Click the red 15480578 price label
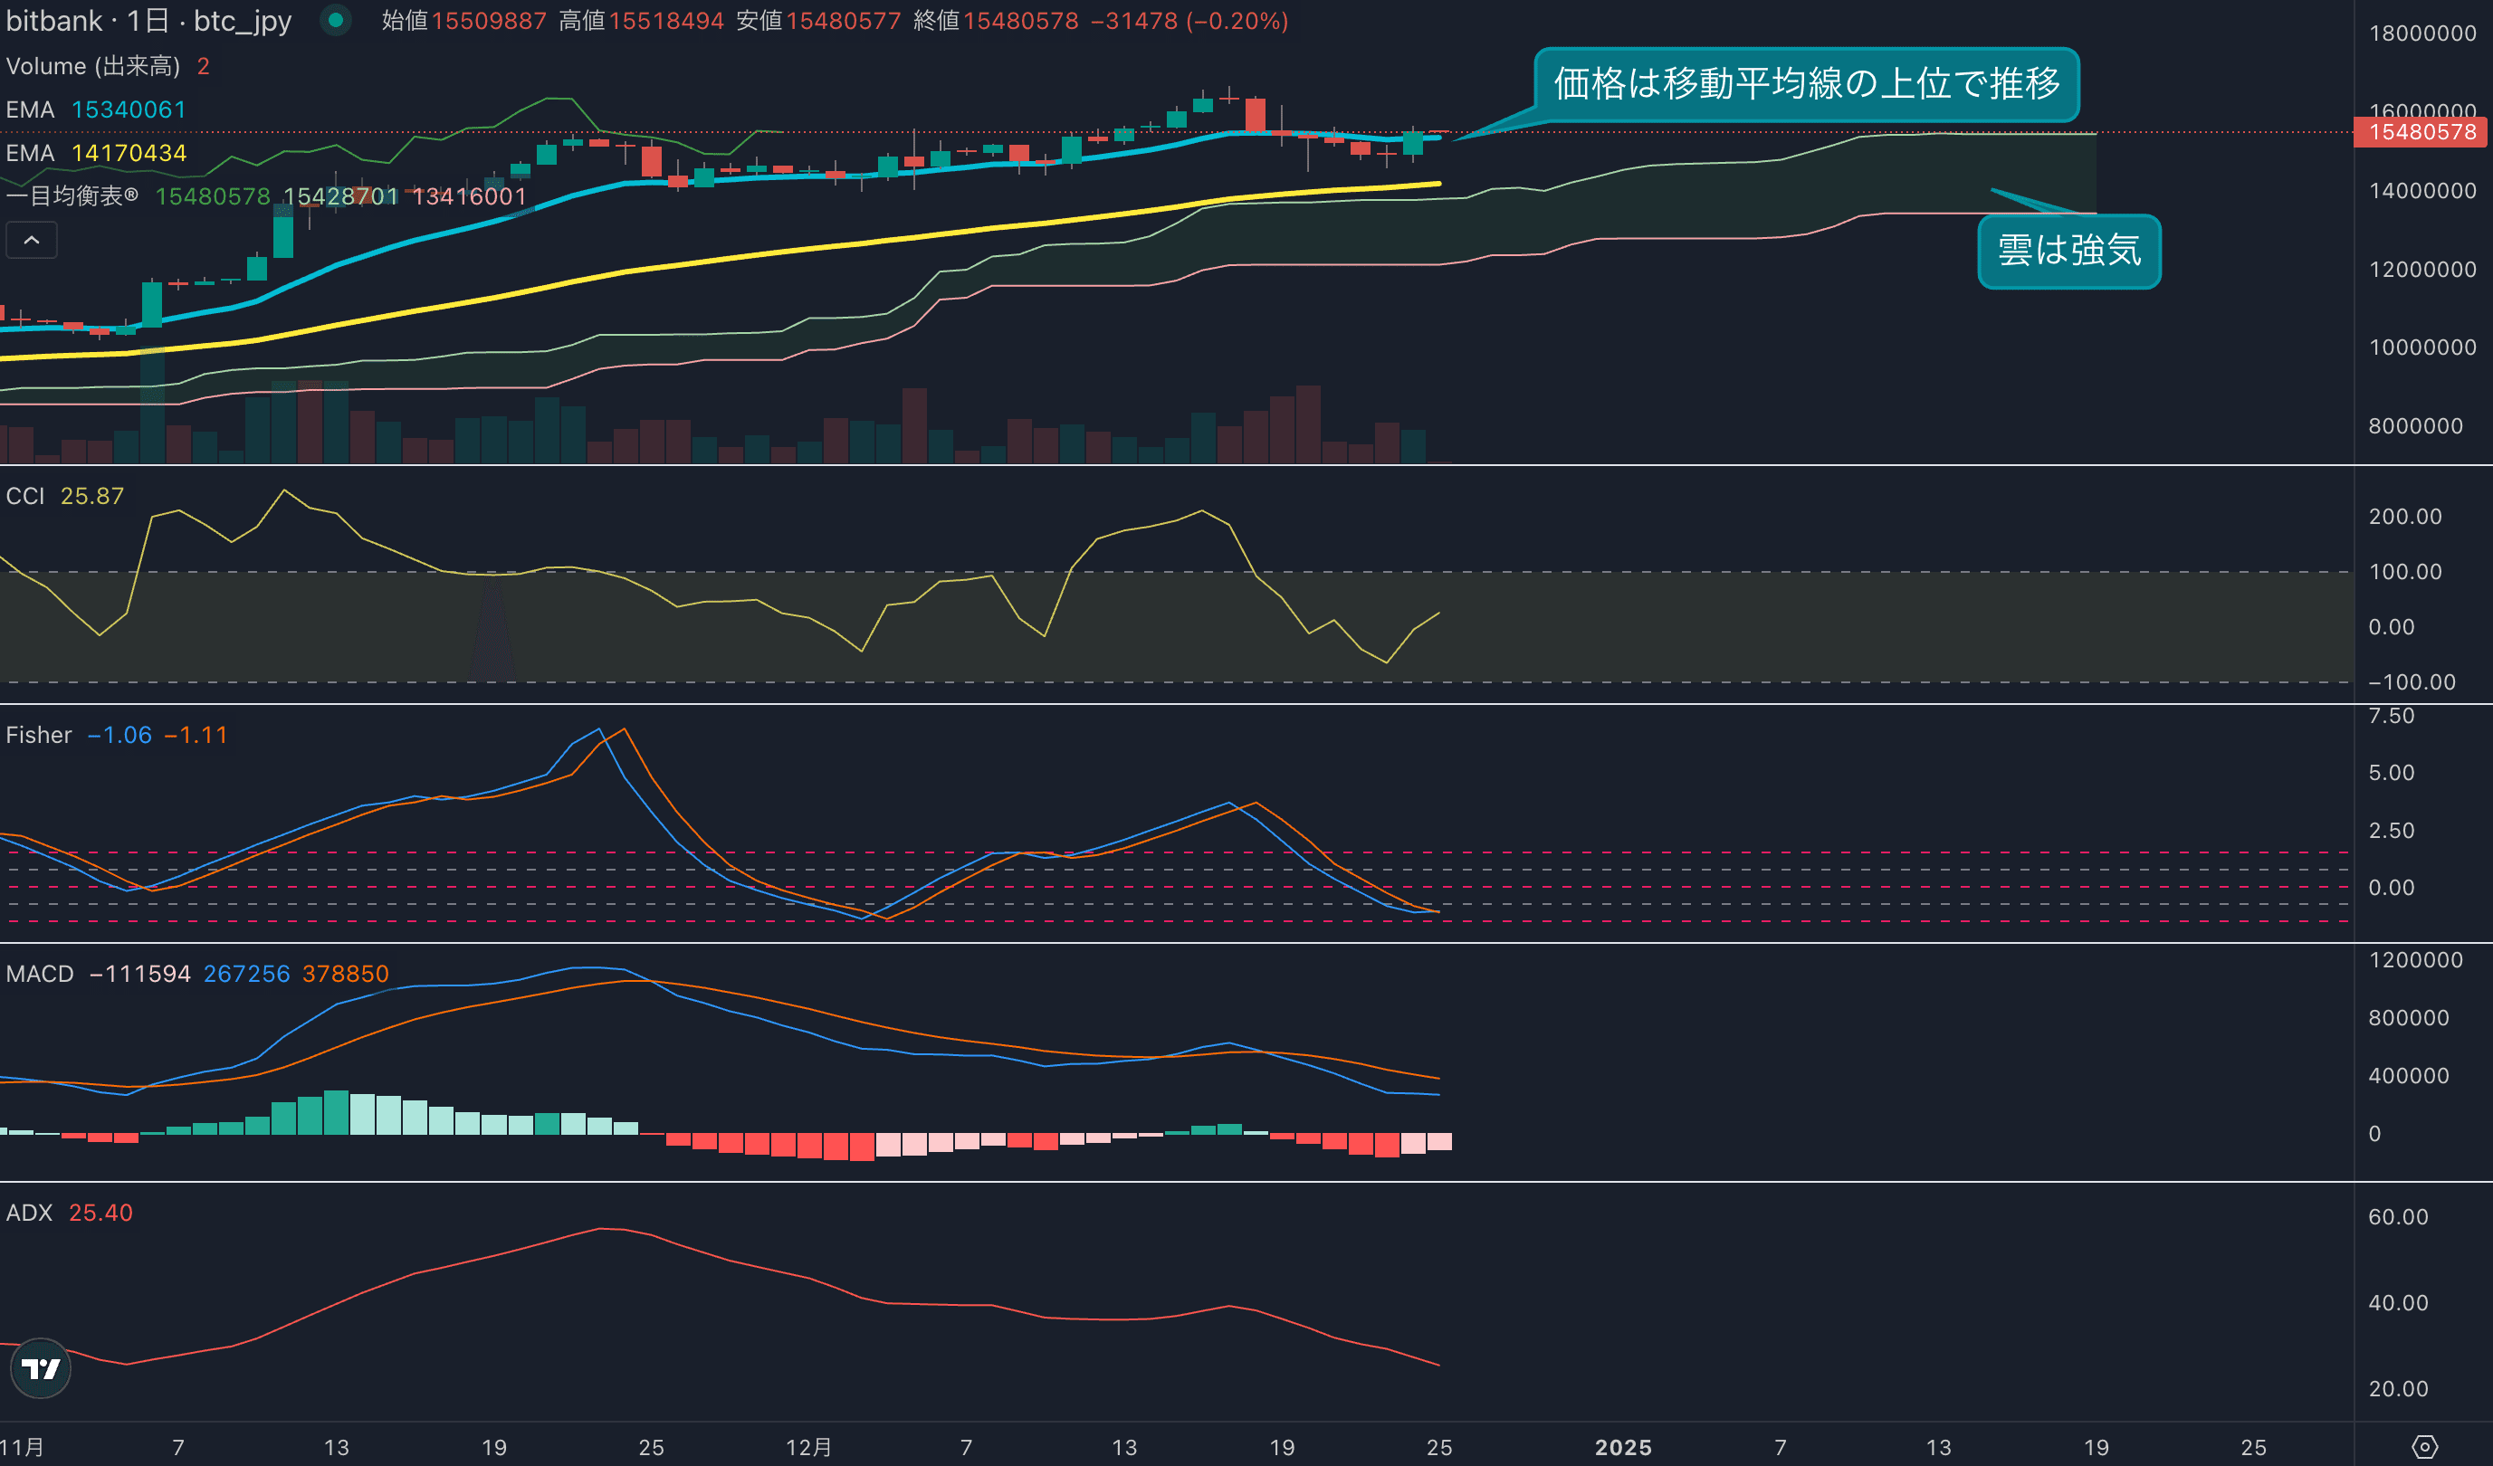The width and height of the screenshot is (2493, 1466). 2421,132
